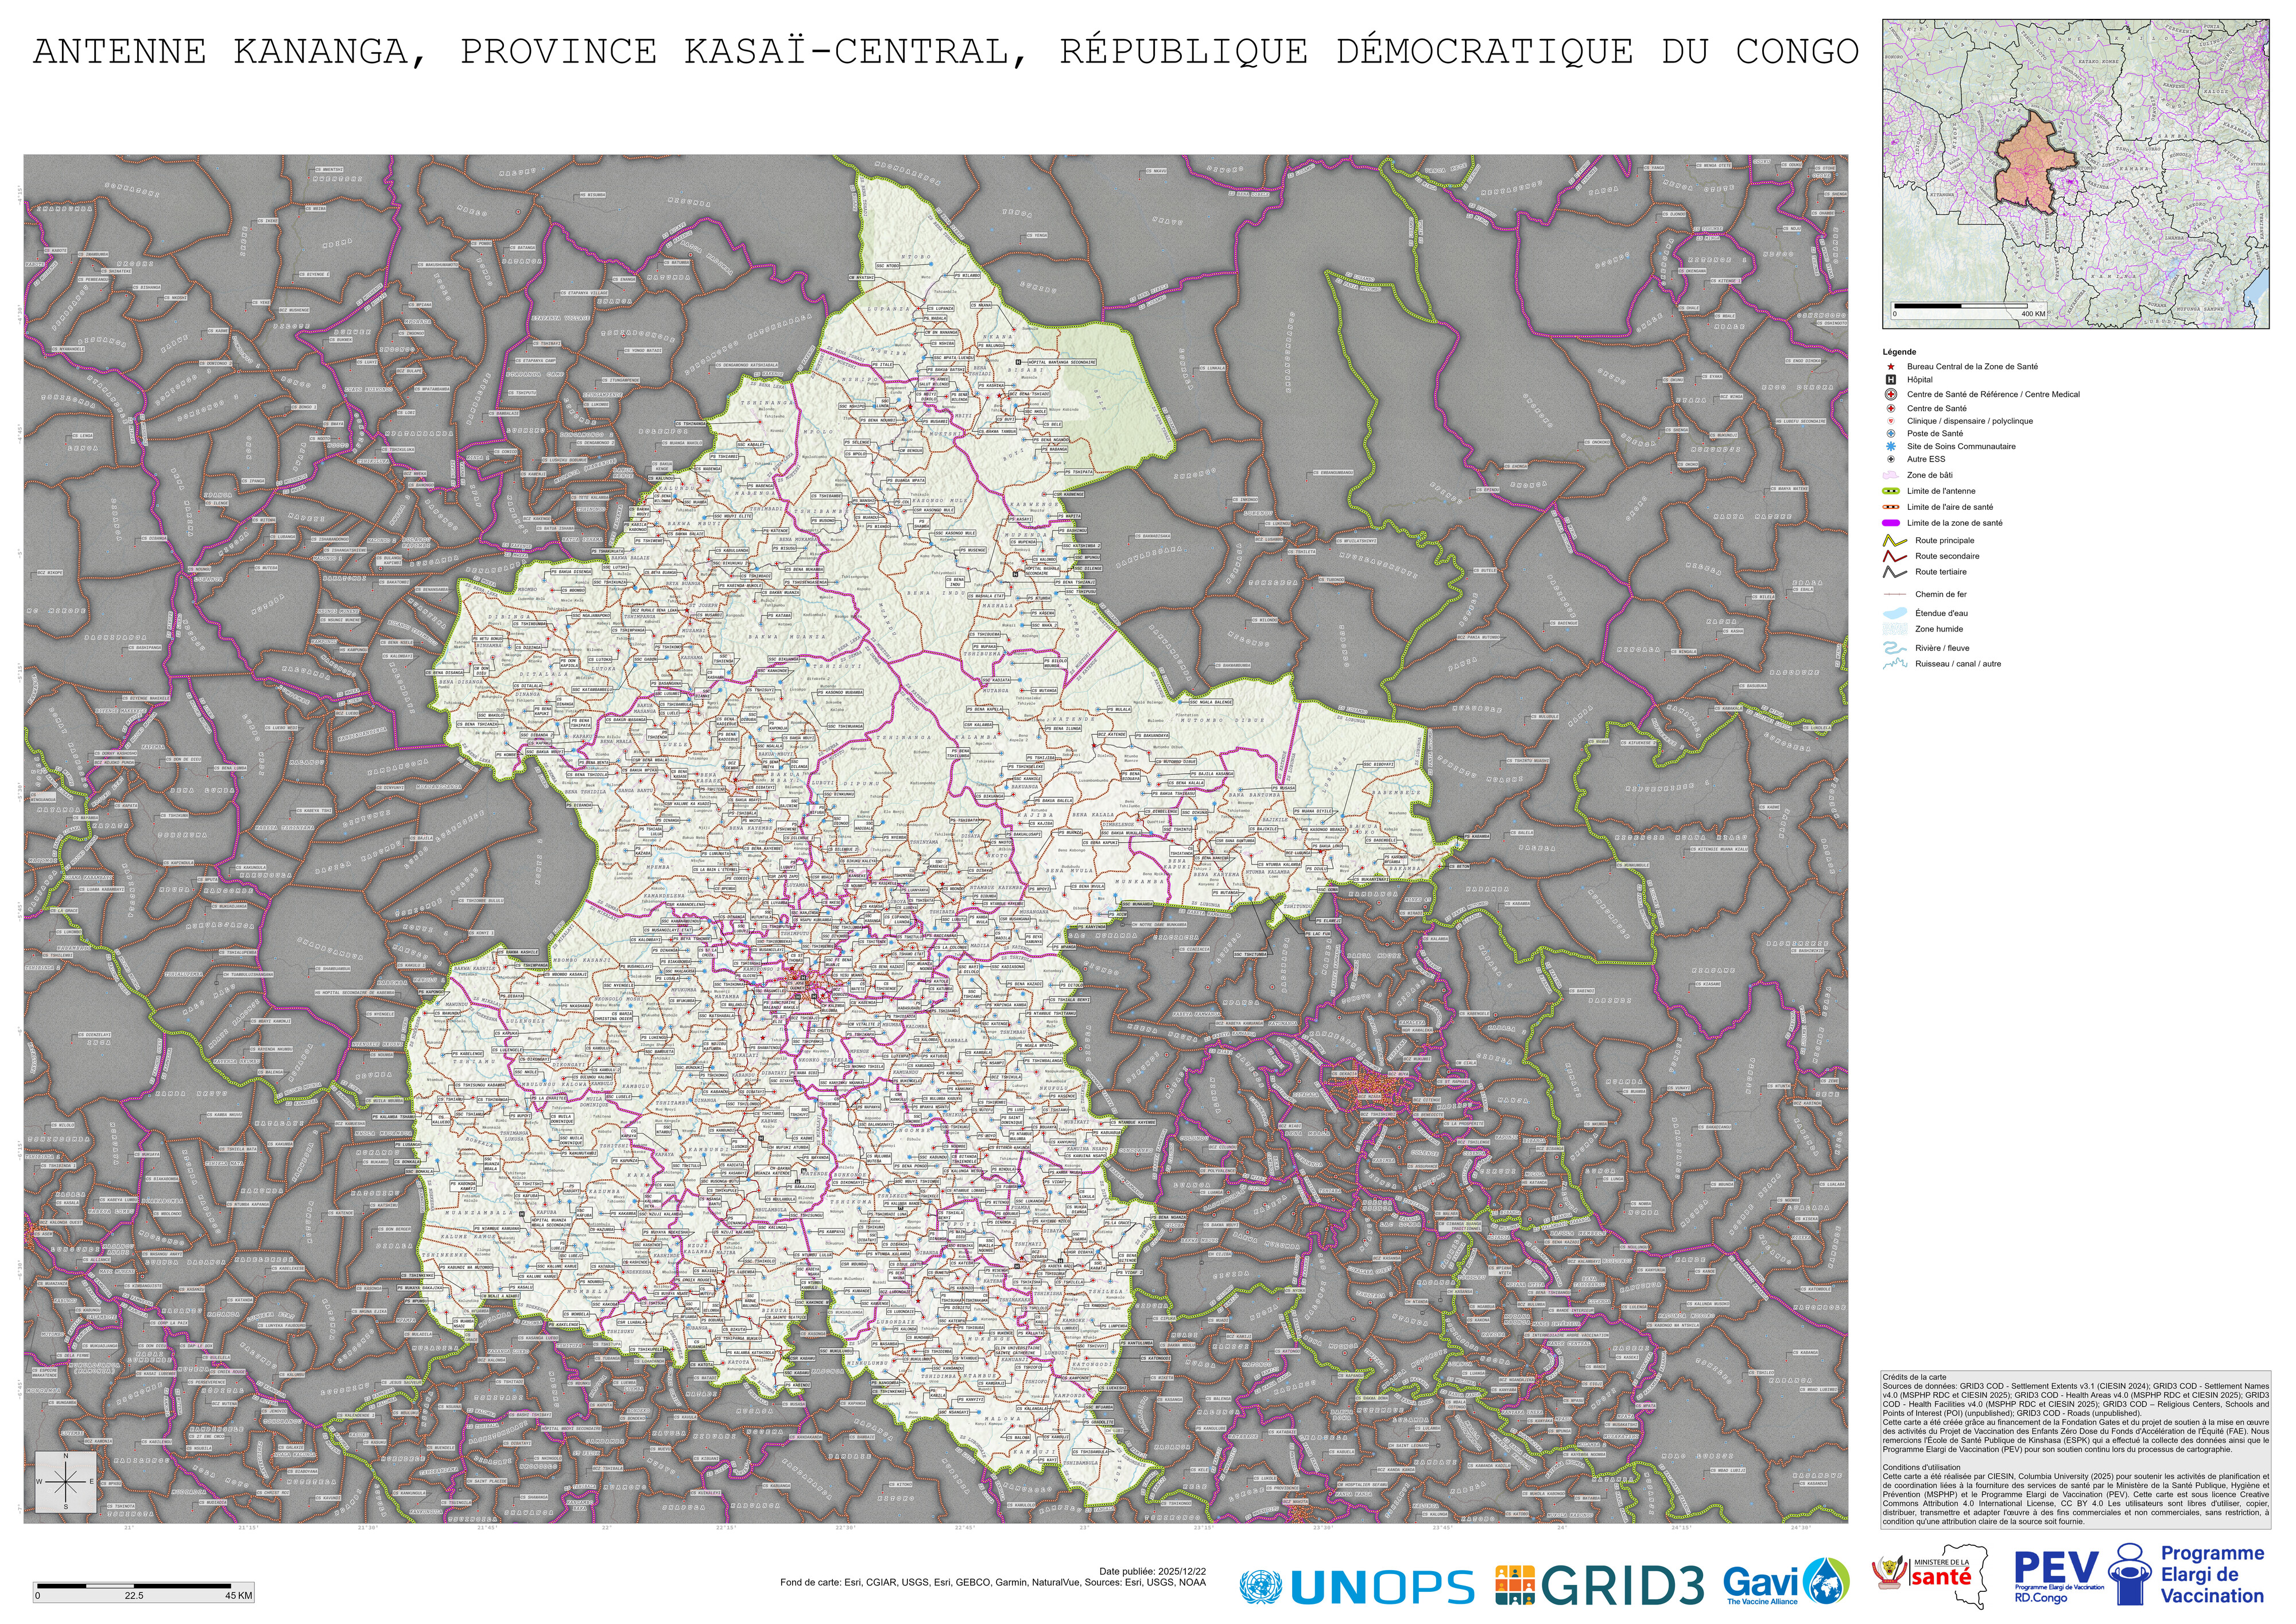The height and width of the screenshot is (1624, 2296).
Task: Click the UNOPS logo
Action: click(1357, 1587)
